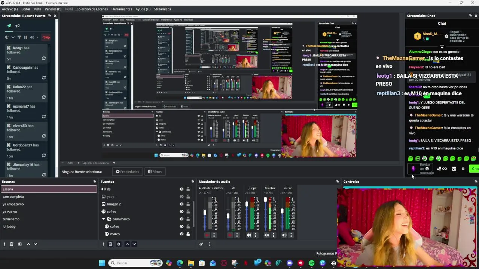Open the filter funnel in Recent Events
Image resolution: width=479 pixels, height=269 pixels.
click(19, 37)
